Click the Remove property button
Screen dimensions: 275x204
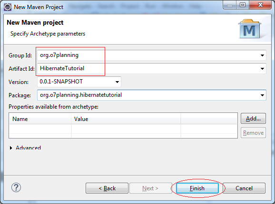pos(253,133)
